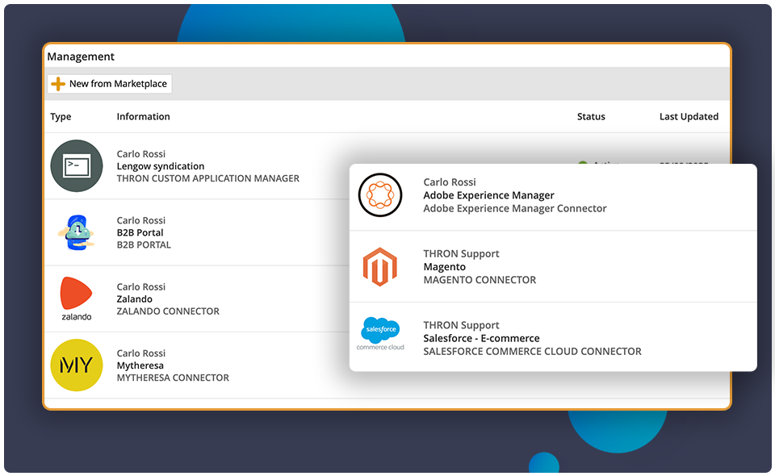Screen dimensions: 775x476
Task: Sort by the Status column header
Action: tap(591, 117)
